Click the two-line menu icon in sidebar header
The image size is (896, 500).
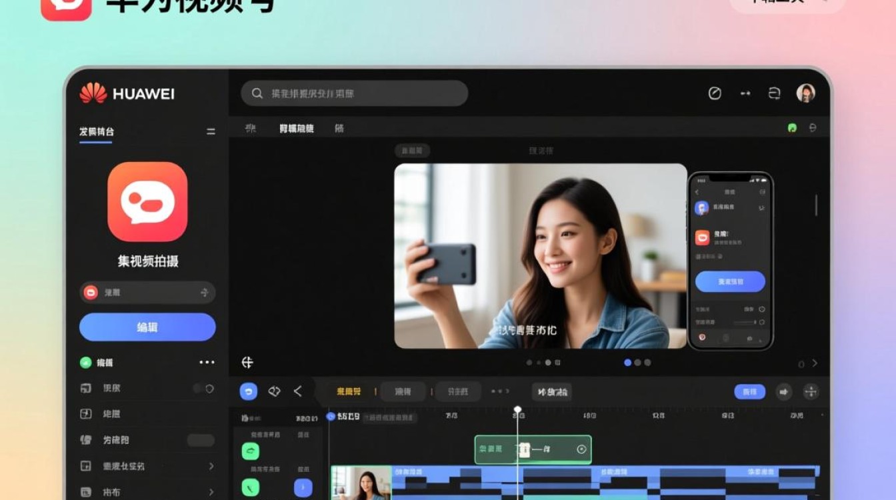tap(211, 131)
